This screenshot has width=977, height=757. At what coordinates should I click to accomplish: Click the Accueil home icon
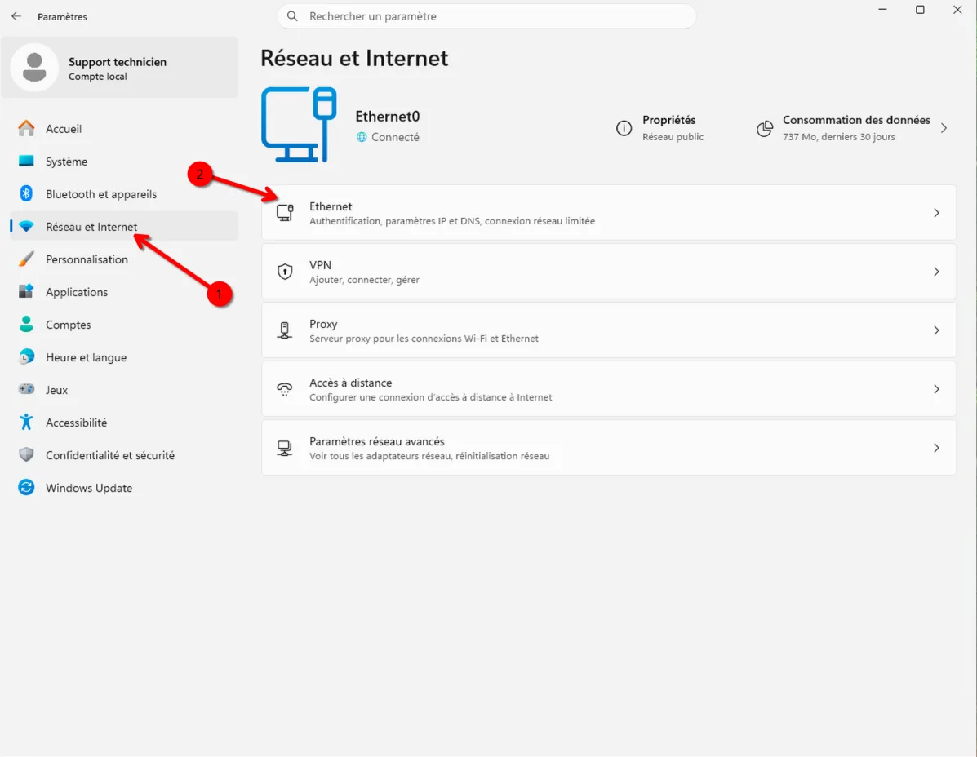pos(26,128)
